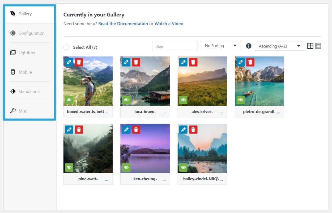Click the Gallery leaf icon in sidebar

pos(13,14)
